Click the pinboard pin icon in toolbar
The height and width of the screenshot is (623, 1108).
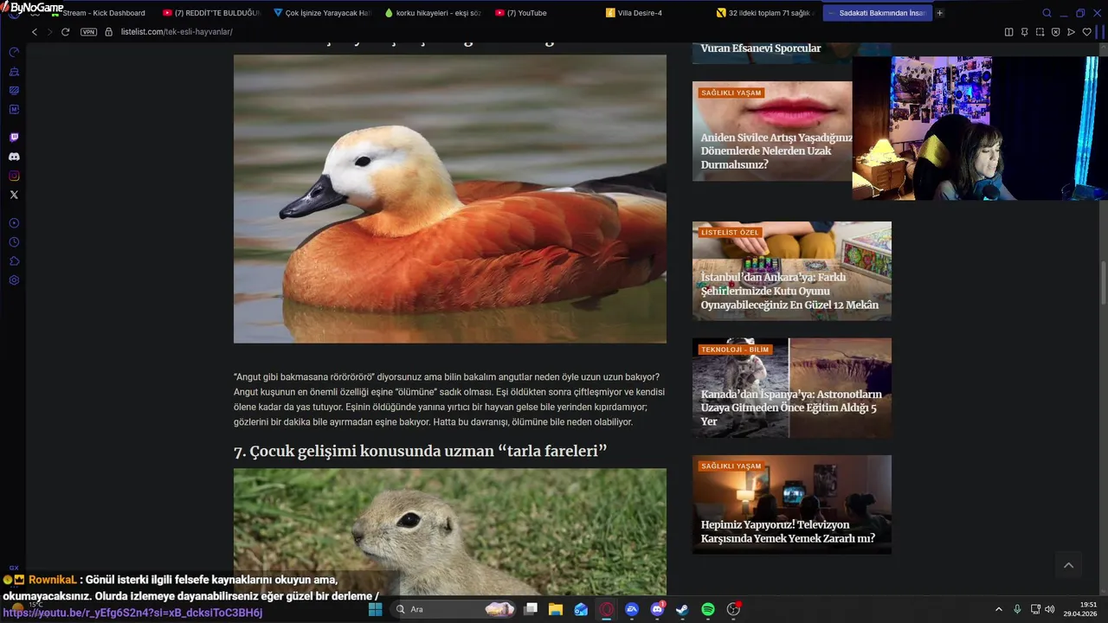1024,32
